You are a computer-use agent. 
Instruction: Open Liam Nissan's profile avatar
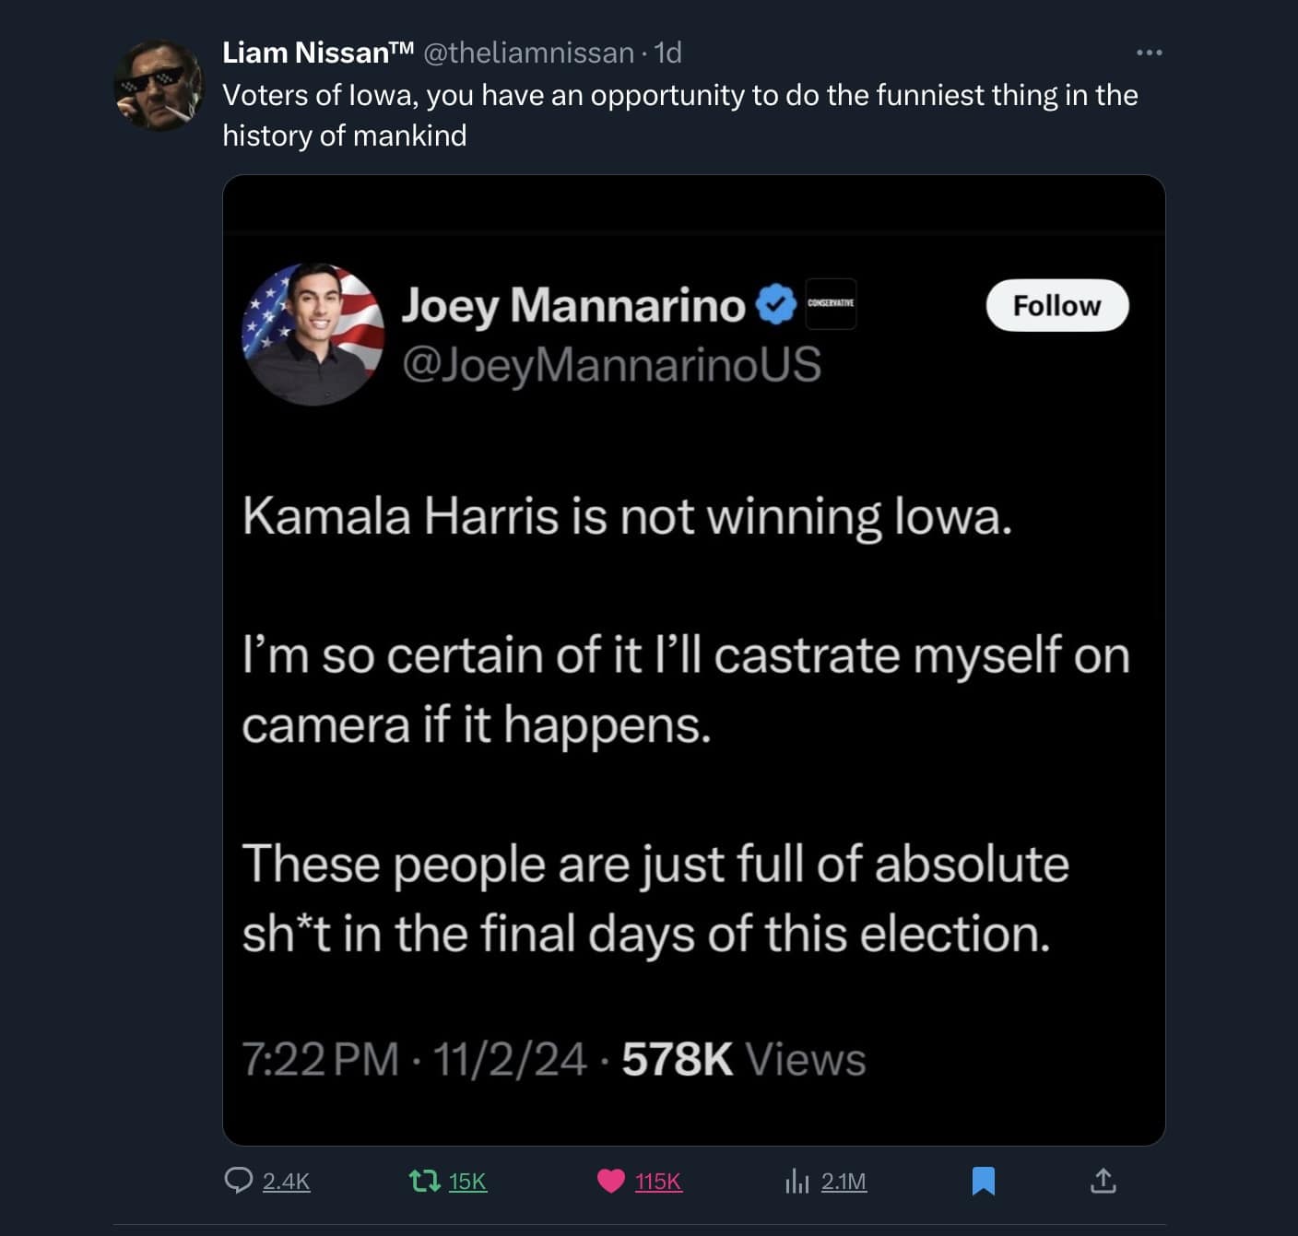tap(159, 86)
